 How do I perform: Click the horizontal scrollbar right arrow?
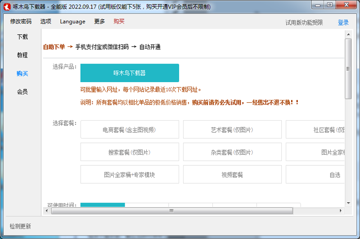coord(341,210)
